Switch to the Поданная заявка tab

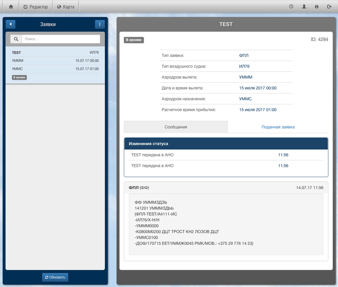point(278,127)
